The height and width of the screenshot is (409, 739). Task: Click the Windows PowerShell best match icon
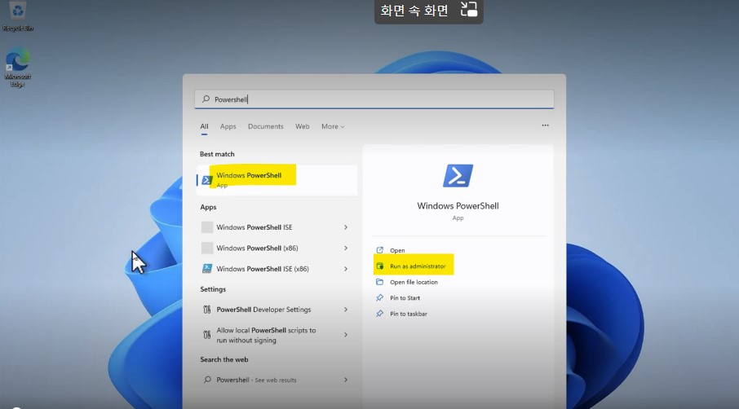207,180
